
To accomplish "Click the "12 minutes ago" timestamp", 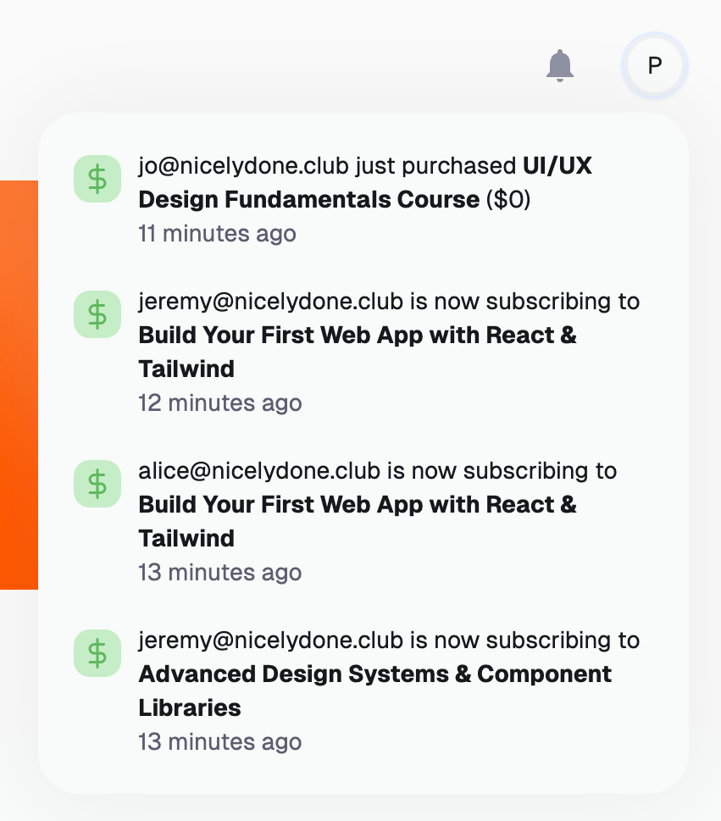I will 219,403.
